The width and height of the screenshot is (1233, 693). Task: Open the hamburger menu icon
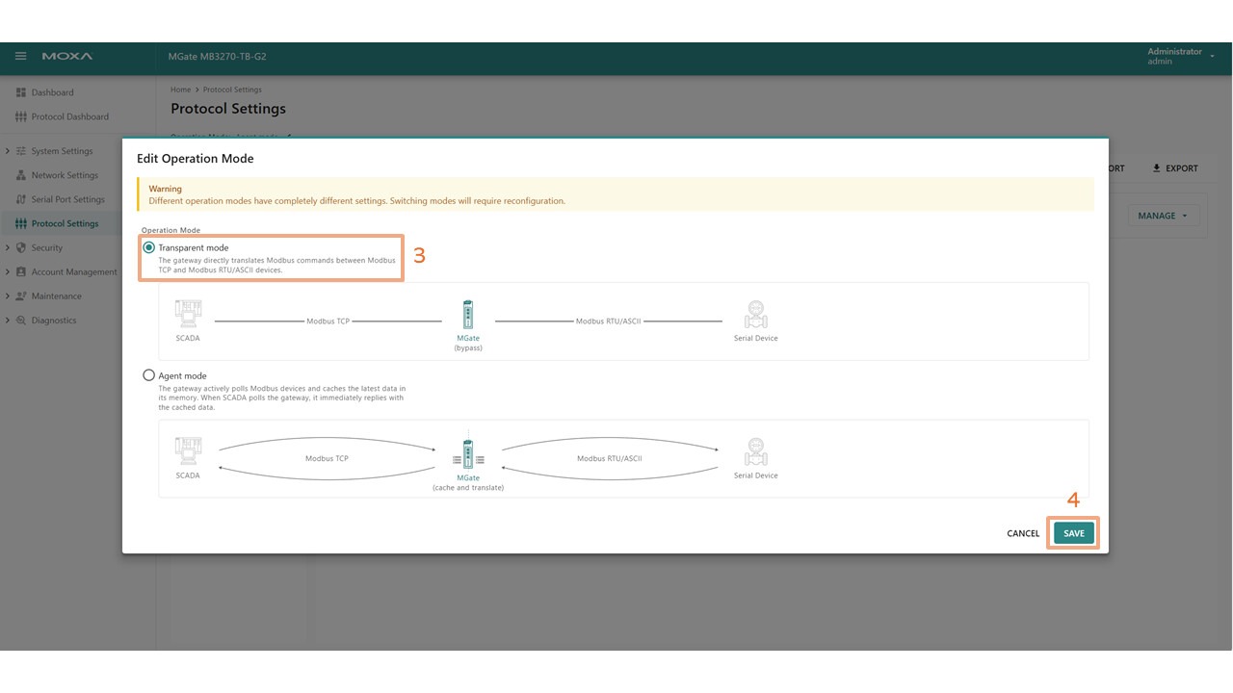pos(20,57)
